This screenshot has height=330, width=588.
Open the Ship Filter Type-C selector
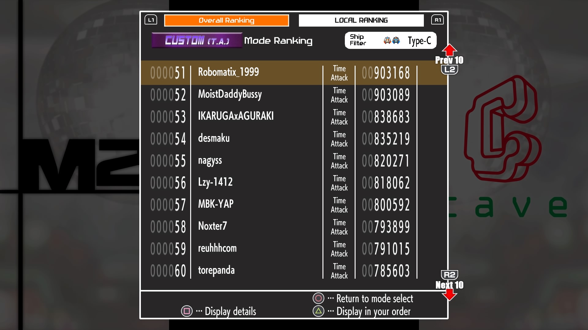coord(419,41)
